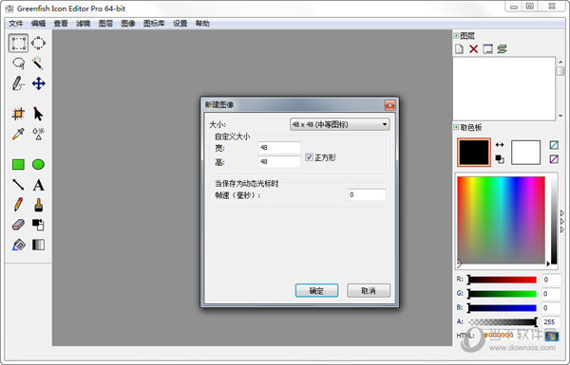Click the red R slider
This screenshot has height=365, width=570.
(x=503, y=280)
